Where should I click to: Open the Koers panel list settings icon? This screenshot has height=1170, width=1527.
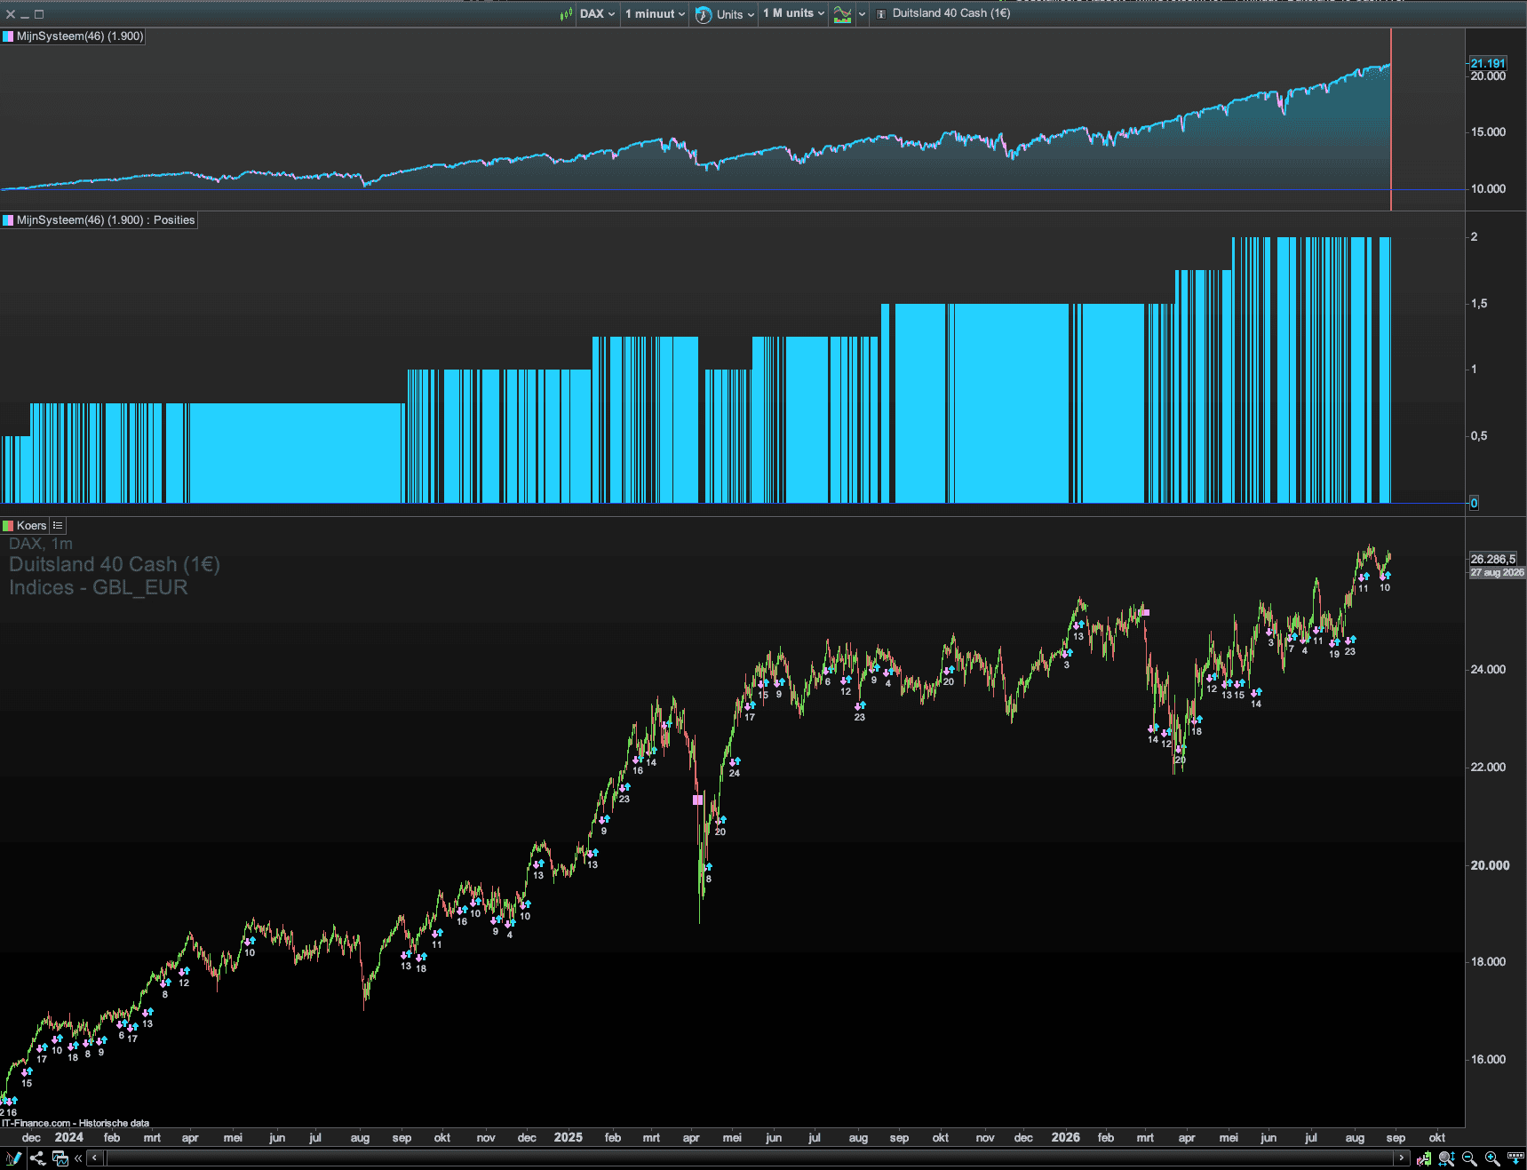coord(58,526)
